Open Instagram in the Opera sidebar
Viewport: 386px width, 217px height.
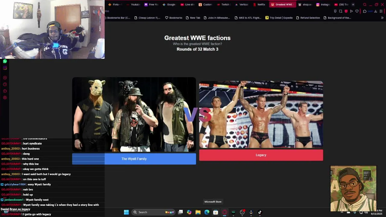pyautogui.click(x=5, y=68)
